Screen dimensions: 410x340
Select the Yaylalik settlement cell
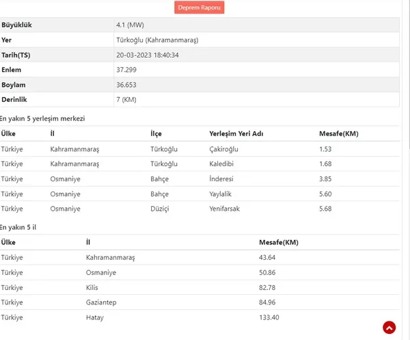coord(220,194)
